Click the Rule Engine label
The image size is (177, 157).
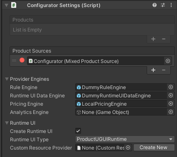24,87
